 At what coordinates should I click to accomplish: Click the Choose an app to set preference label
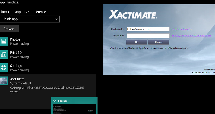(x=23, y=12)
